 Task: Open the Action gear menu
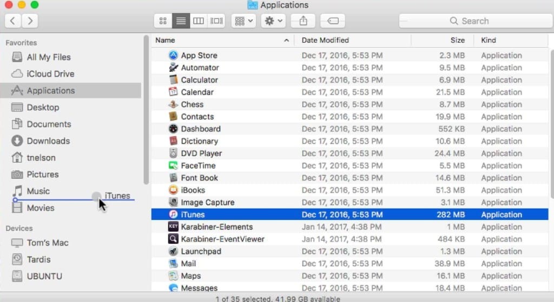pos(273,21)
